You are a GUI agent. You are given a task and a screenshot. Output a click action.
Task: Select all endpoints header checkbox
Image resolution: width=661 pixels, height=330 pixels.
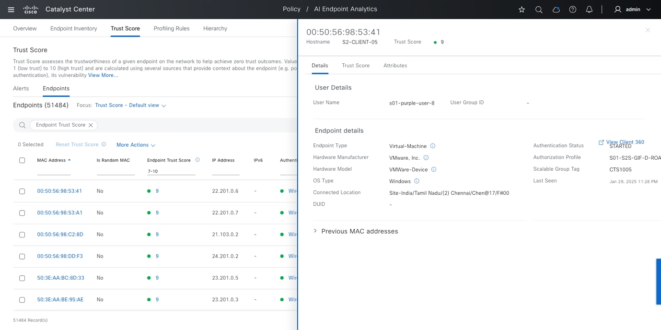coord(22,160)
